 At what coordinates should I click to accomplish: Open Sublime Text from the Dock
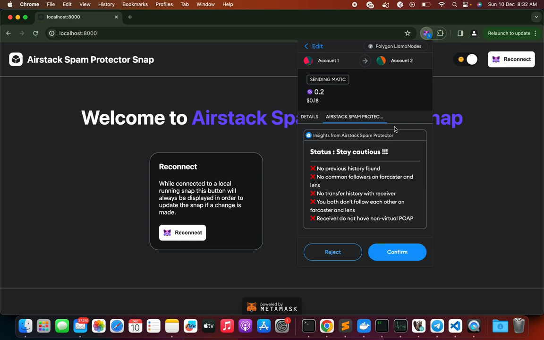(x=345, y=326)
